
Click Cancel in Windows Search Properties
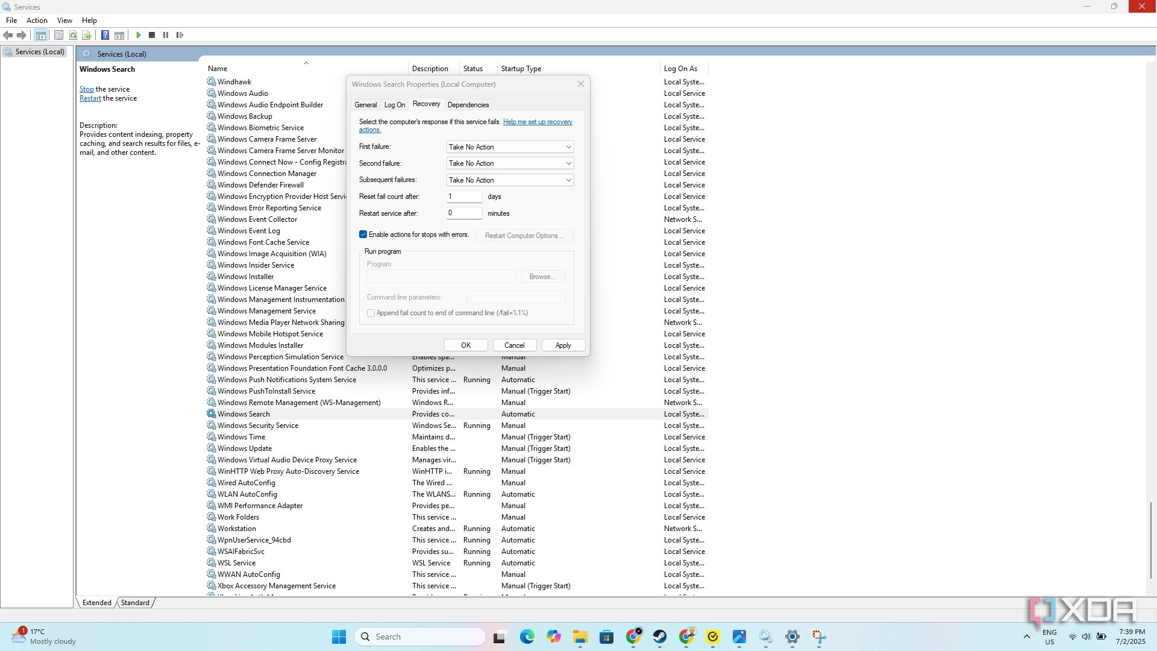(514, 345)
